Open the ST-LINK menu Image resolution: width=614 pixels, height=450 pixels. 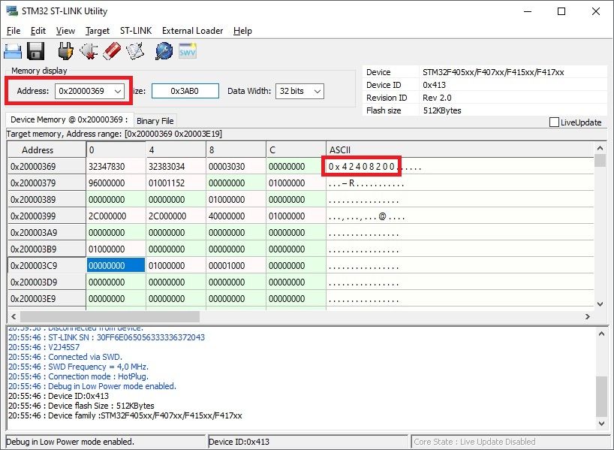[x=136, y=31]
